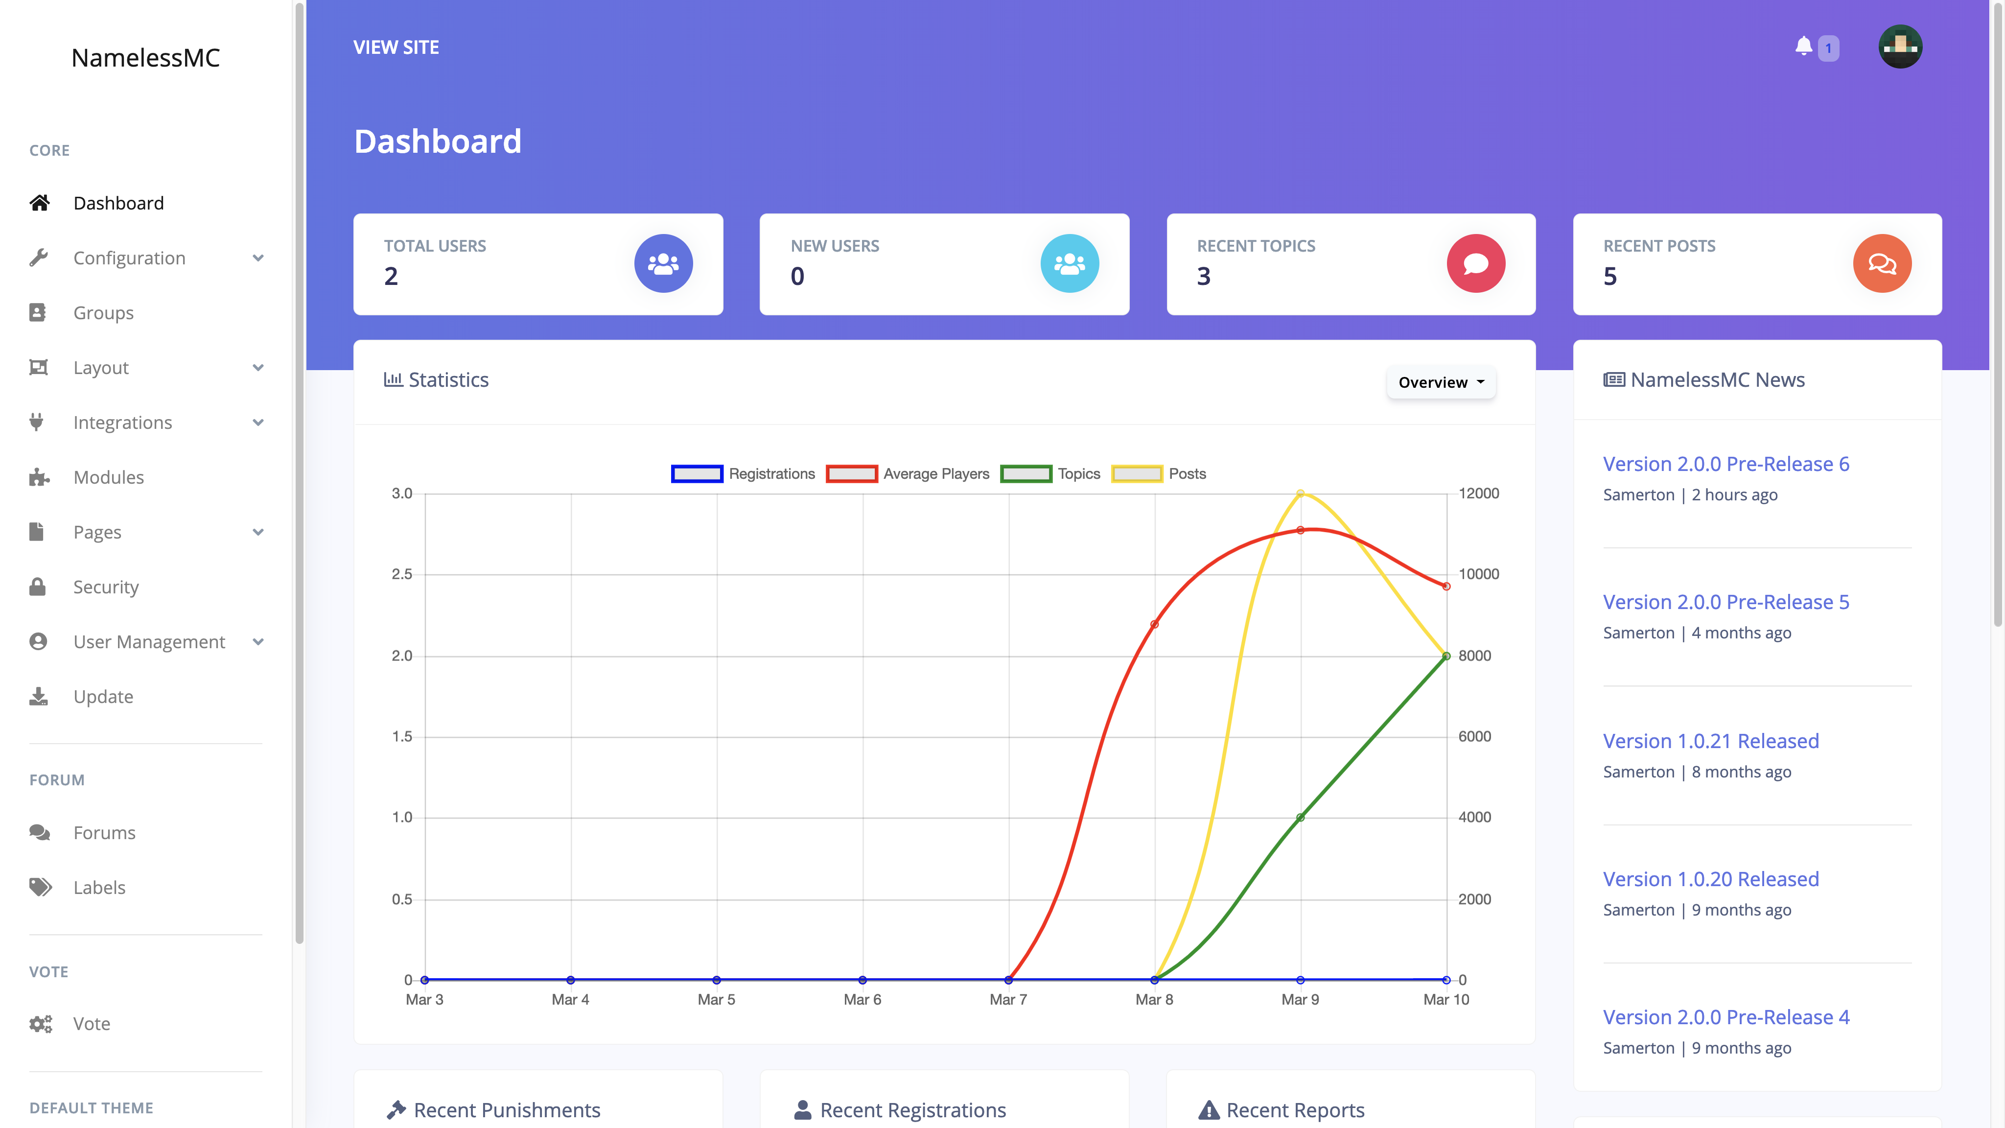Click the Recent Topics red comment icon

[x=1476, y=264]
